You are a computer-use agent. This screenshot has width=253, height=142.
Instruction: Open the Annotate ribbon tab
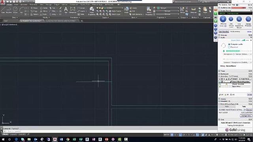point(24,5)
